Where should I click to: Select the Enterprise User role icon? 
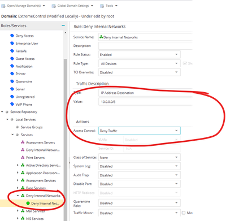coord(12,43)
